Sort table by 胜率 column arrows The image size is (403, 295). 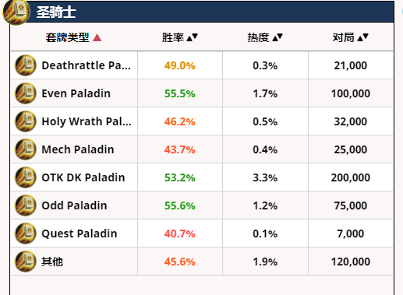193,37
